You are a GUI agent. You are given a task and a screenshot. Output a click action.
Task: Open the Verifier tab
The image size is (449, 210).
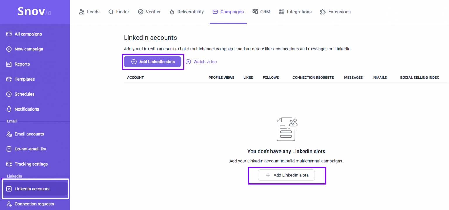[x=149, y=12]
